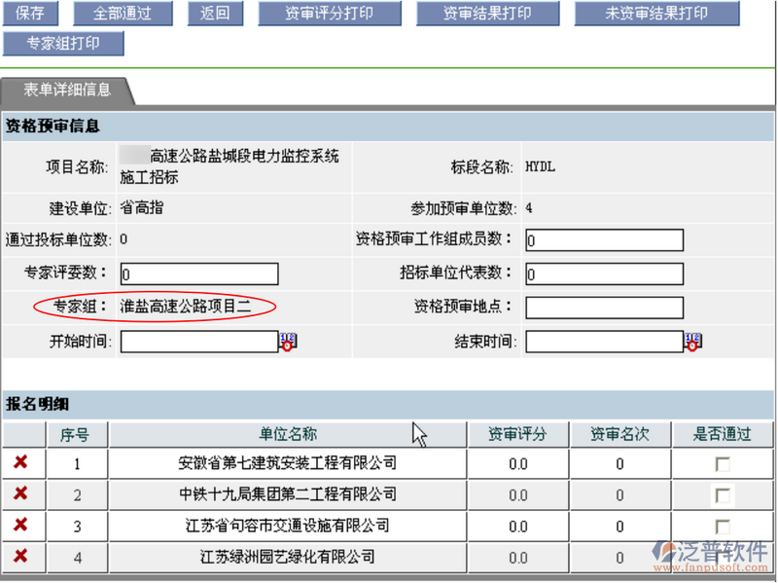
Task: Click the 专家组打印 button
Action: 64,44
